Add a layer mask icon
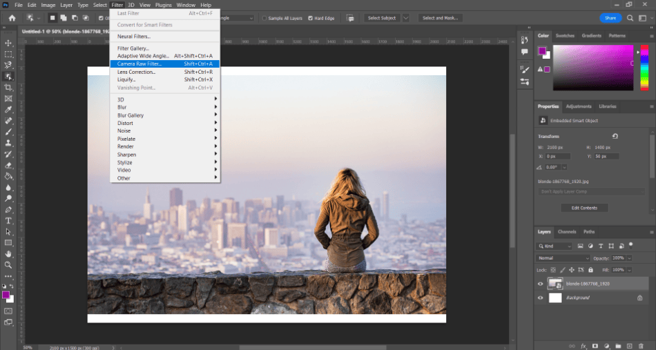The image size is (656, 350). coord(595,347)
